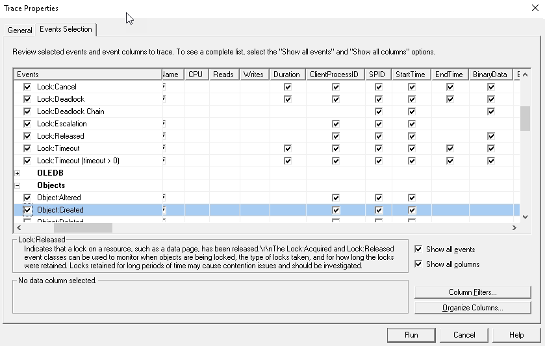Cancel the Trace Properties dialog
Screen dimensions: 545x346
coord(464,335)
